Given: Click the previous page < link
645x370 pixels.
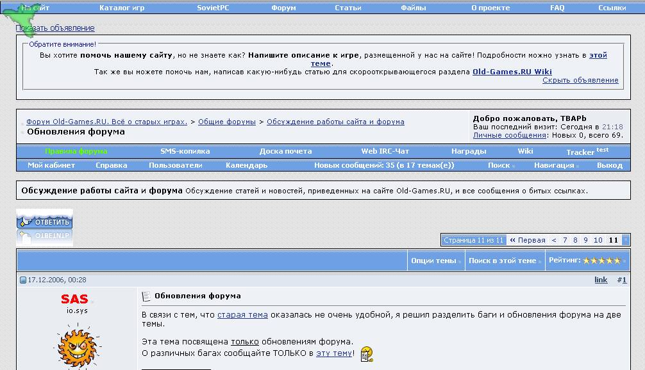Looking at the screenshot, I should tap(554, 240).
